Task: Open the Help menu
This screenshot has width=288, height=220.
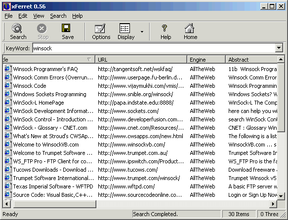Action: (78, 16)
